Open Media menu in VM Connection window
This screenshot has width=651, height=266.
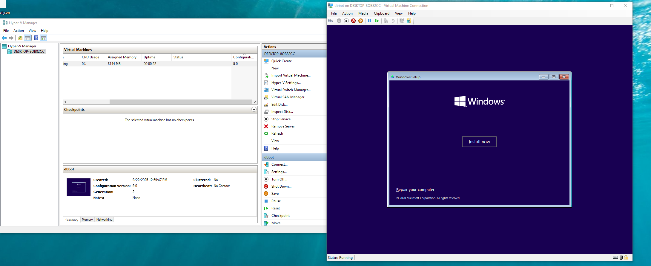(x=363, y=13)
